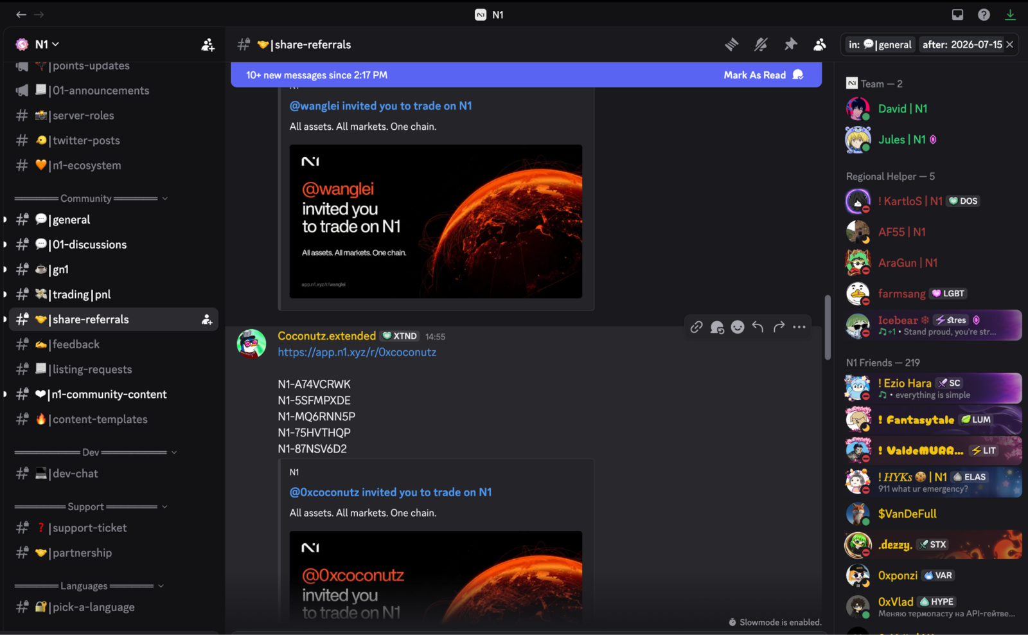This screenshot has height=635, width=1028.
Task: Go to the n1-ecosystem channel
Action: tap(114, 166)
